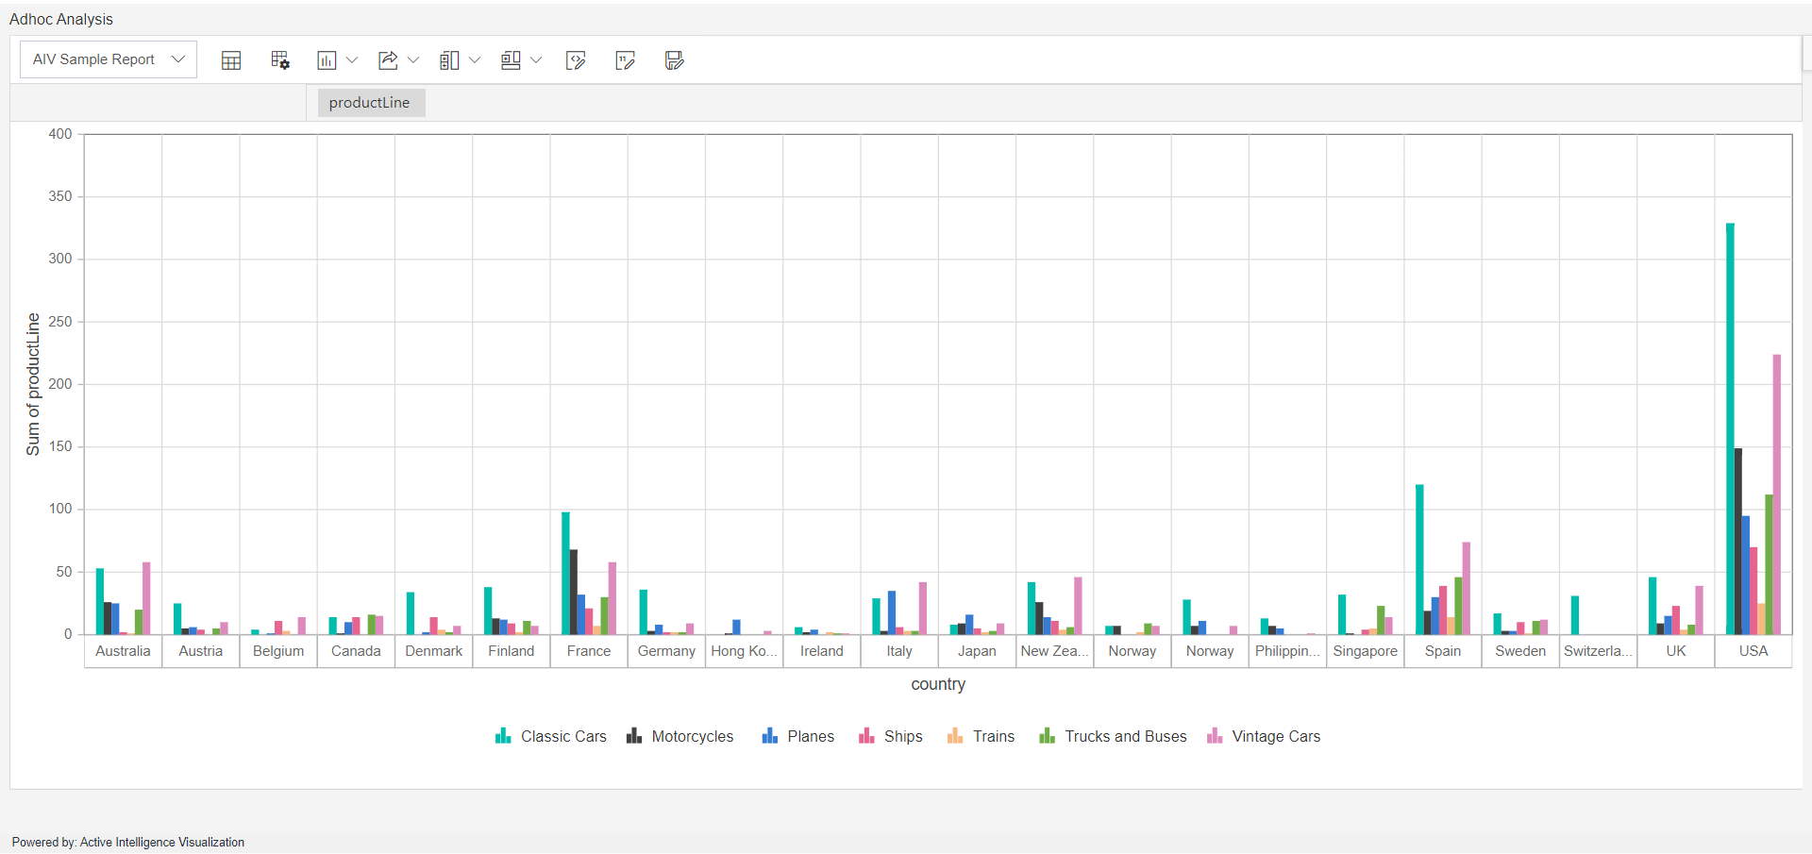Click USA Motorcycles dark bar

(1738, 542)
